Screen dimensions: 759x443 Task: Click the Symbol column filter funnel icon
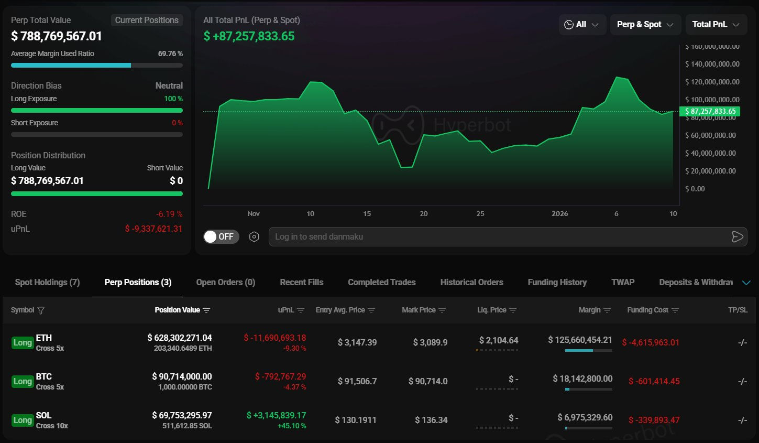(x=41, y=310)
